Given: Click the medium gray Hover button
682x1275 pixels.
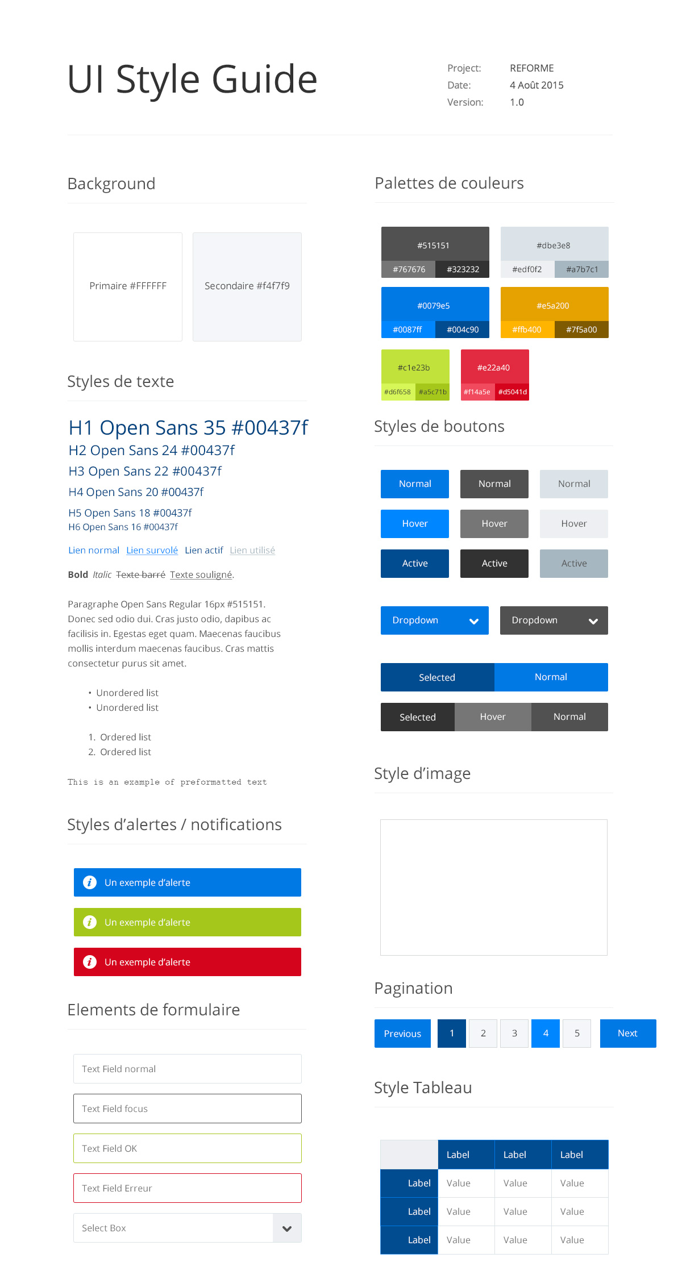Looking at the screenshot, I should [494, 524].
